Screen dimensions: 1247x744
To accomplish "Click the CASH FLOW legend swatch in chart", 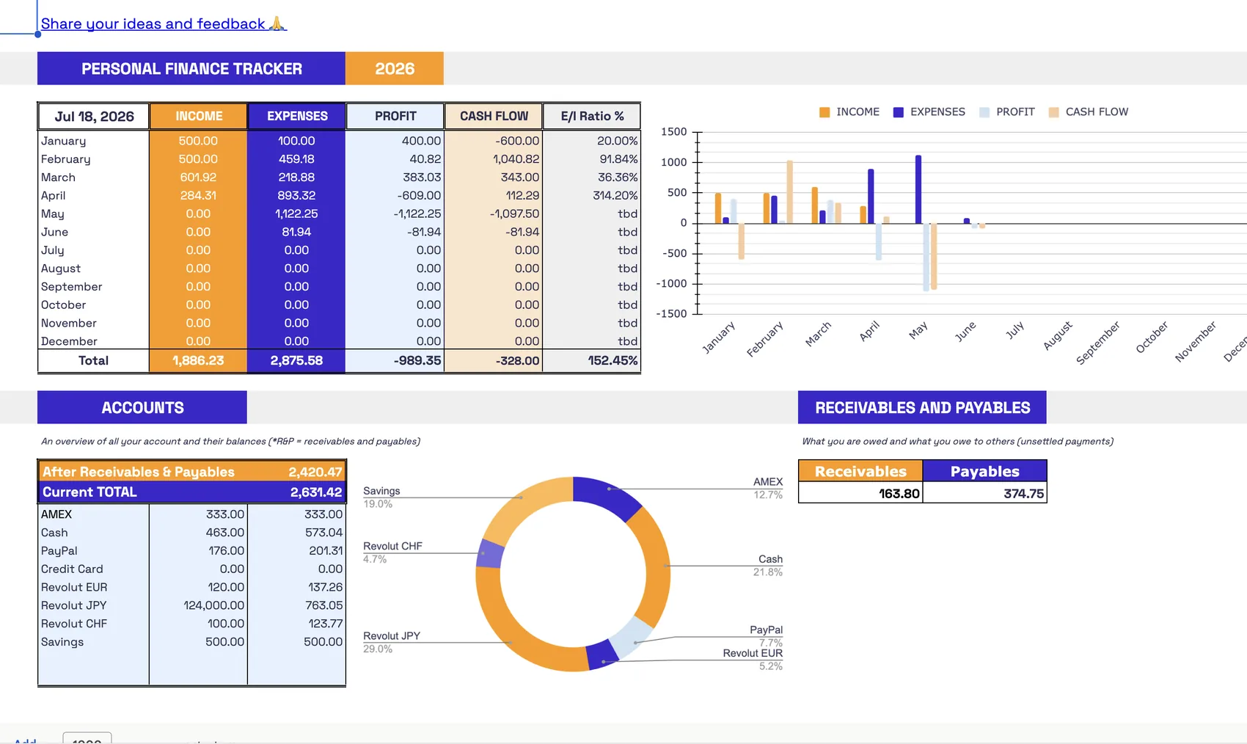I will point(1054,112).
